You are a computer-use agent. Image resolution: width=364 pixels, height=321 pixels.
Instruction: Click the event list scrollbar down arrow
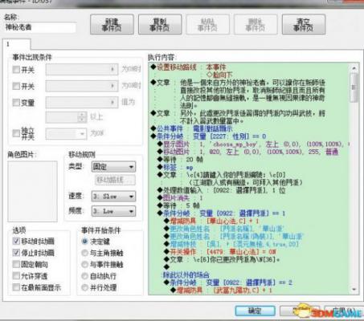pos(354,290)
